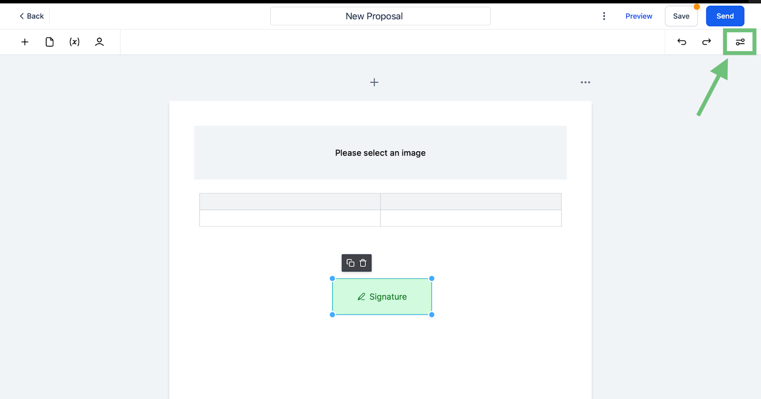Open the custom variables (x) icon

(x=74, y=42)
